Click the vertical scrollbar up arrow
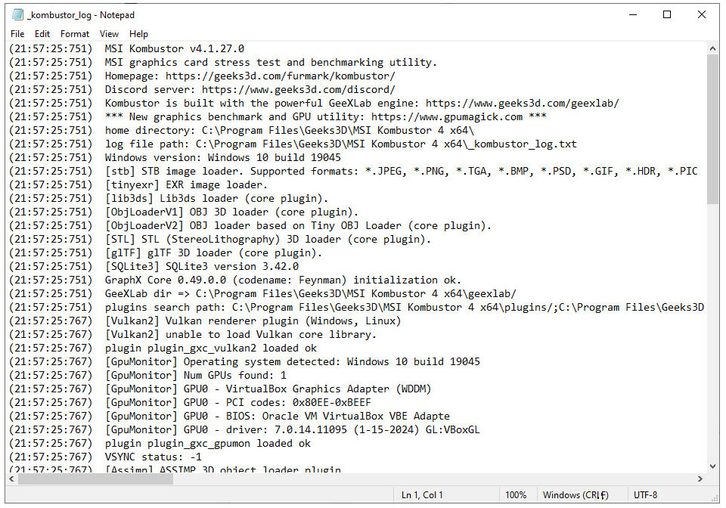Screen dimensions: 726x508 point(712,48)
